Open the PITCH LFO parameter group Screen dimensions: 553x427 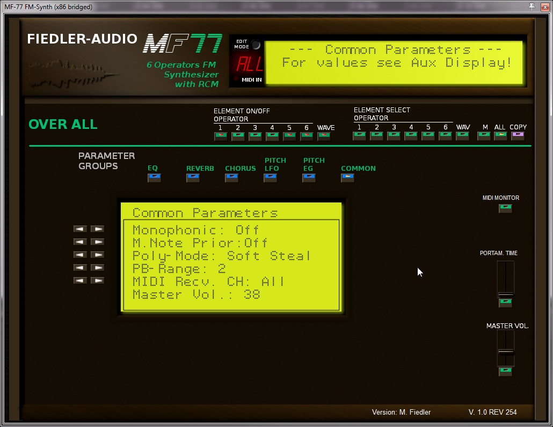(x=270, y=178)
